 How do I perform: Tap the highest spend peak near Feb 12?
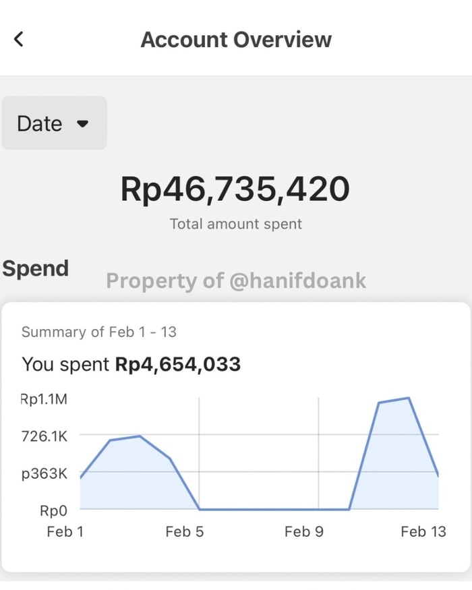[409, 398]
